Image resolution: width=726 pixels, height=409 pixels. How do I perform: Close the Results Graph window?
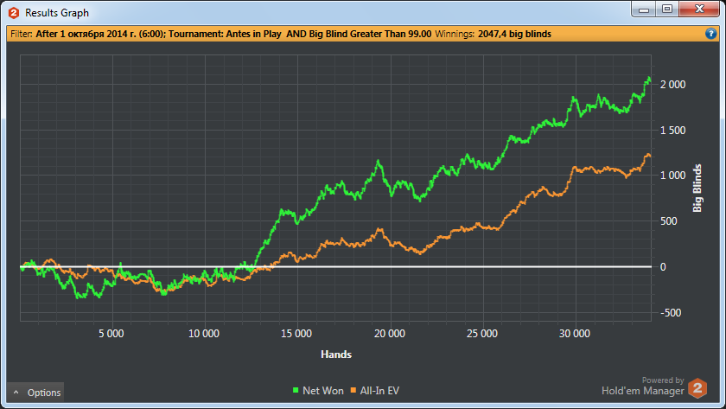(x=698, y=9)
